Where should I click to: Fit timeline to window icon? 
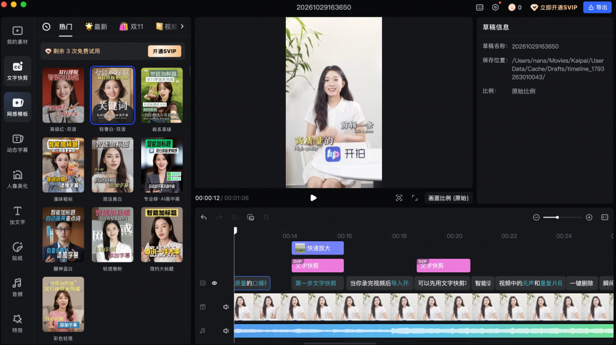pyautogui.click(x=605, y=217)
